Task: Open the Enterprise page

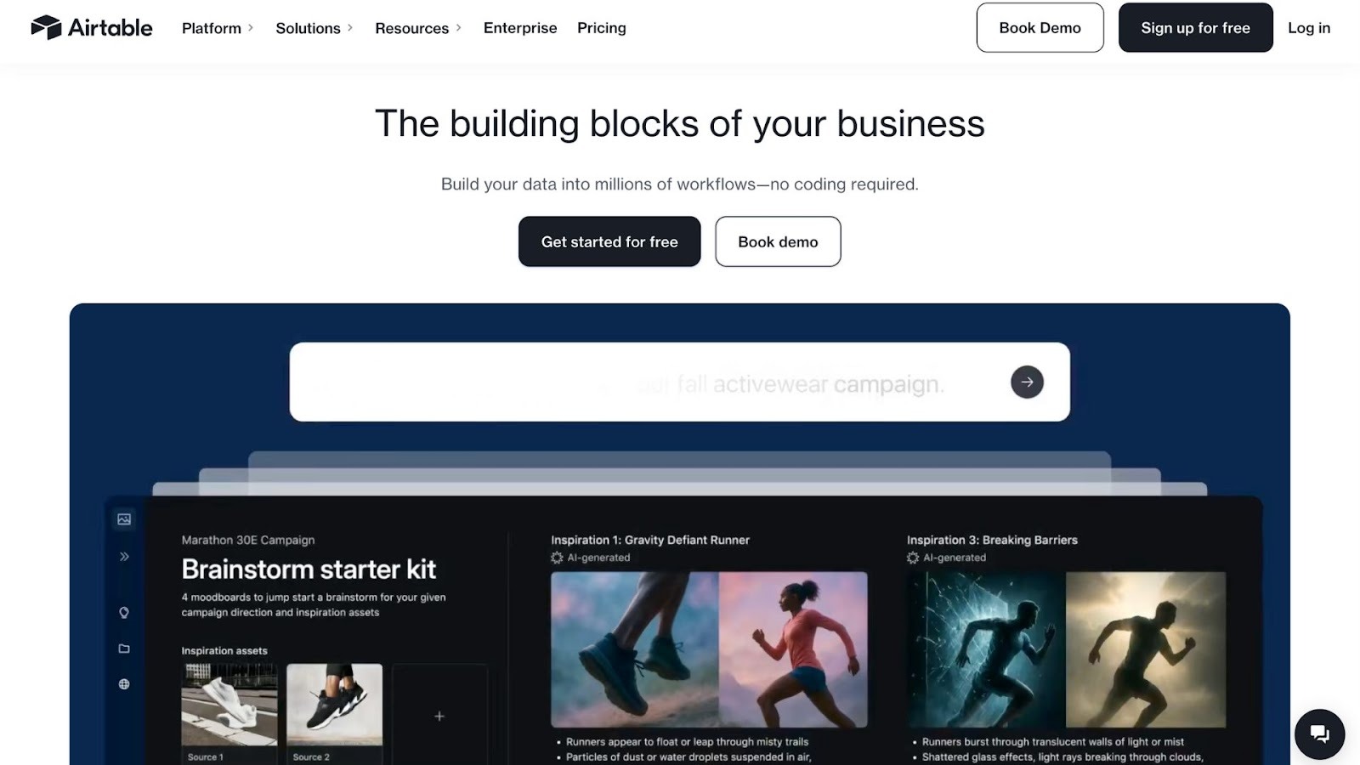Action: tap(520, 28)
